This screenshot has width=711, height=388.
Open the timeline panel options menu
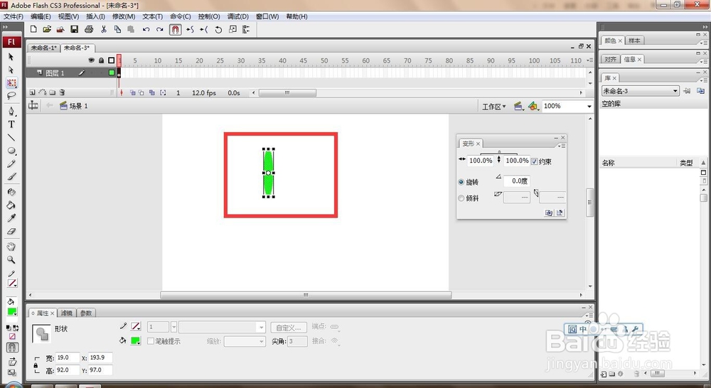pyautogui.click(x=589, y=60)
